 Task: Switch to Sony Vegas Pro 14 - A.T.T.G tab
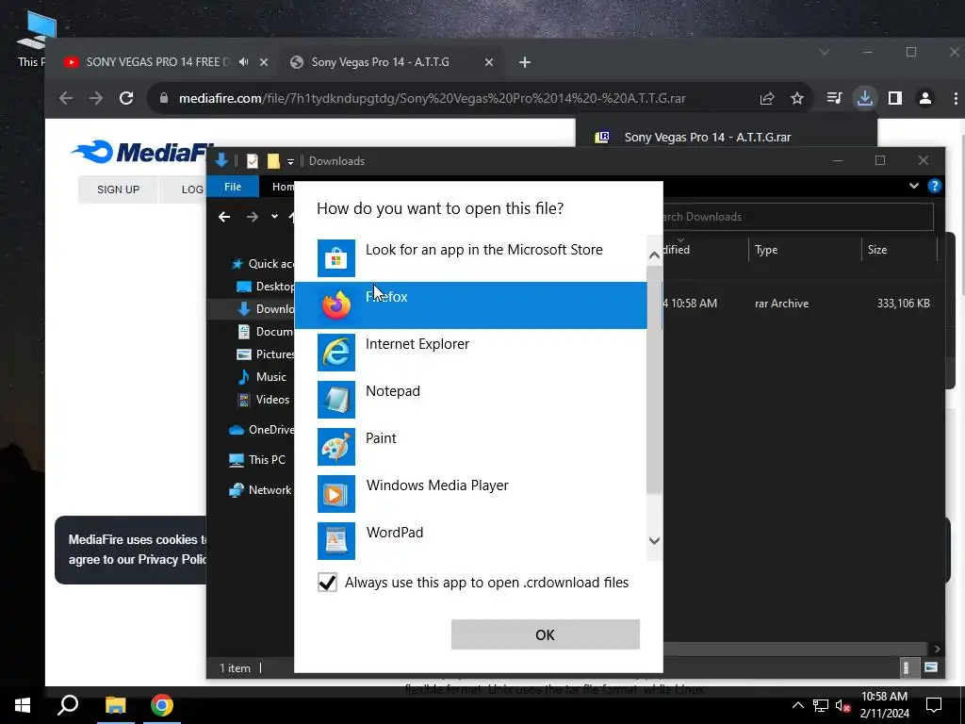381,62
